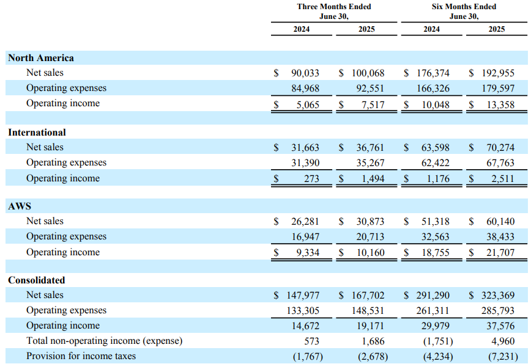Click North America net sales value 176,374
Screen dimensions: 531x364
click(x=433, y=73)
